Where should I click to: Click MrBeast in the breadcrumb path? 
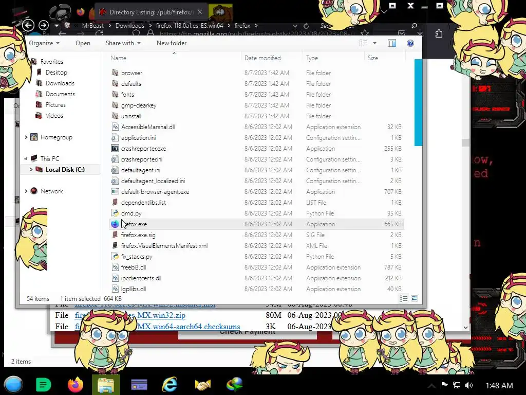93,26
